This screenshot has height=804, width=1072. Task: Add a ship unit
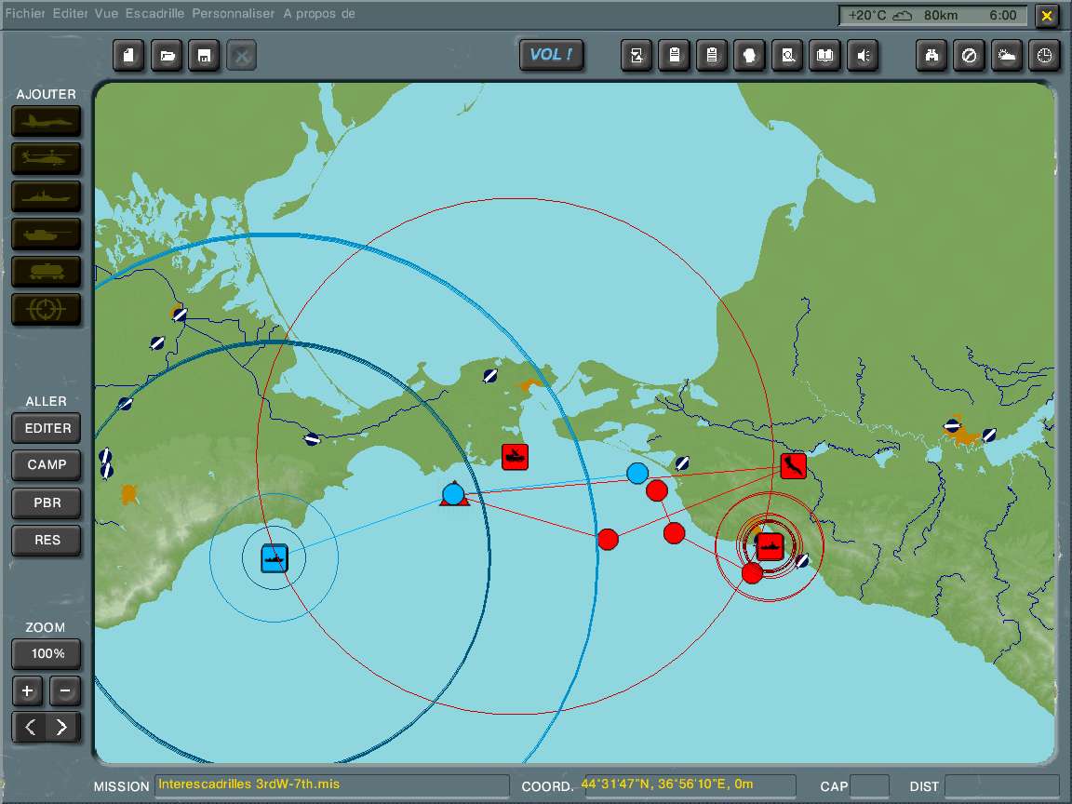[47, 196]
